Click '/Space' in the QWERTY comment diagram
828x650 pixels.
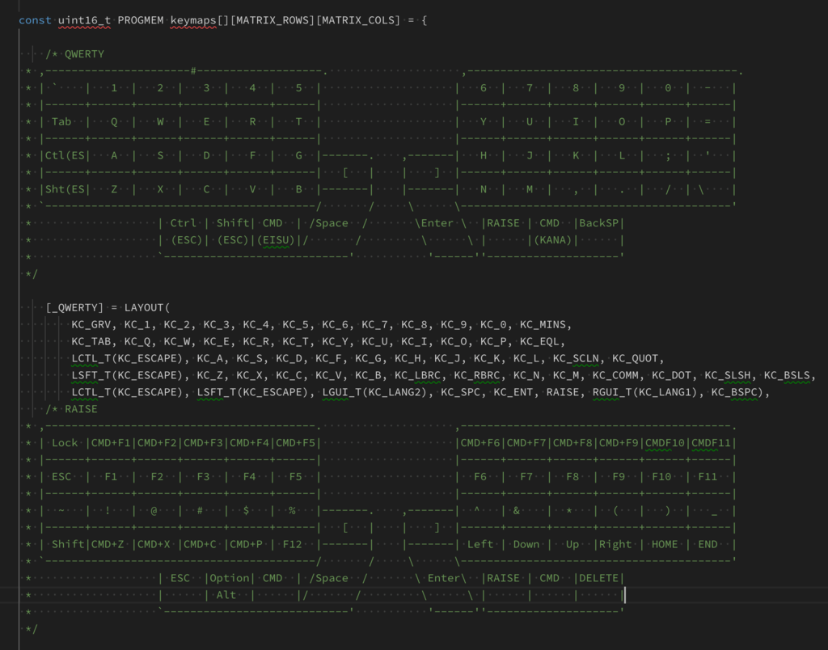328,223
